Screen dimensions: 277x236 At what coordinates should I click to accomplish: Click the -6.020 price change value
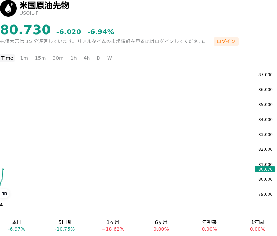69,32
